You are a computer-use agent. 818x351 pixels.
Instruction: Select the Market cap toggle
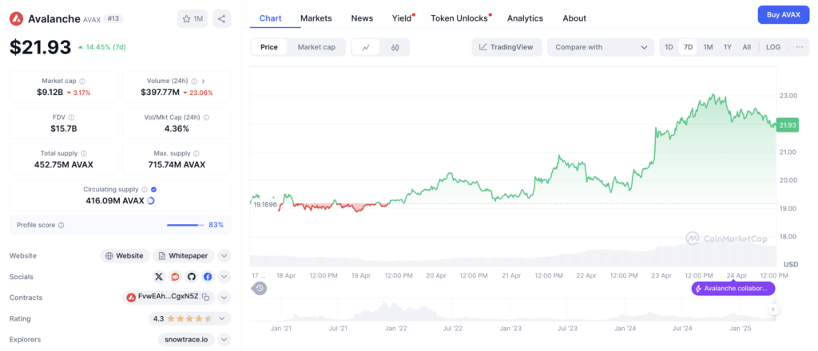click(316, 47)
